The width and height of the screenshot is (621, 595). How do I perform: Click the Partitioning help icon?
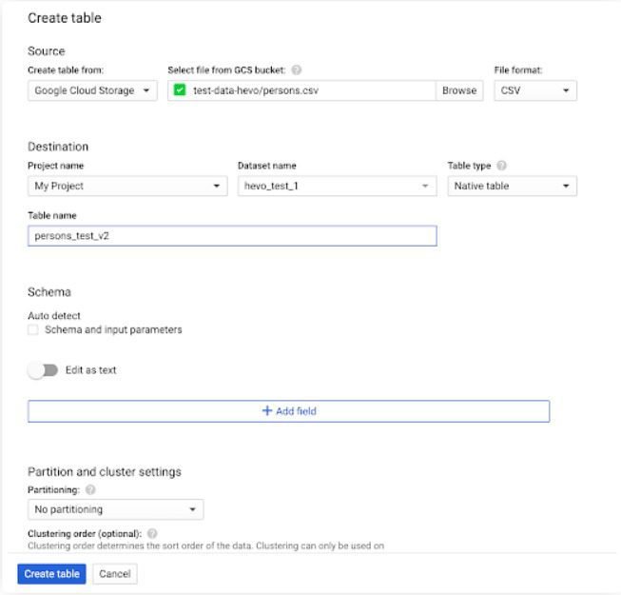click(90, 490)
